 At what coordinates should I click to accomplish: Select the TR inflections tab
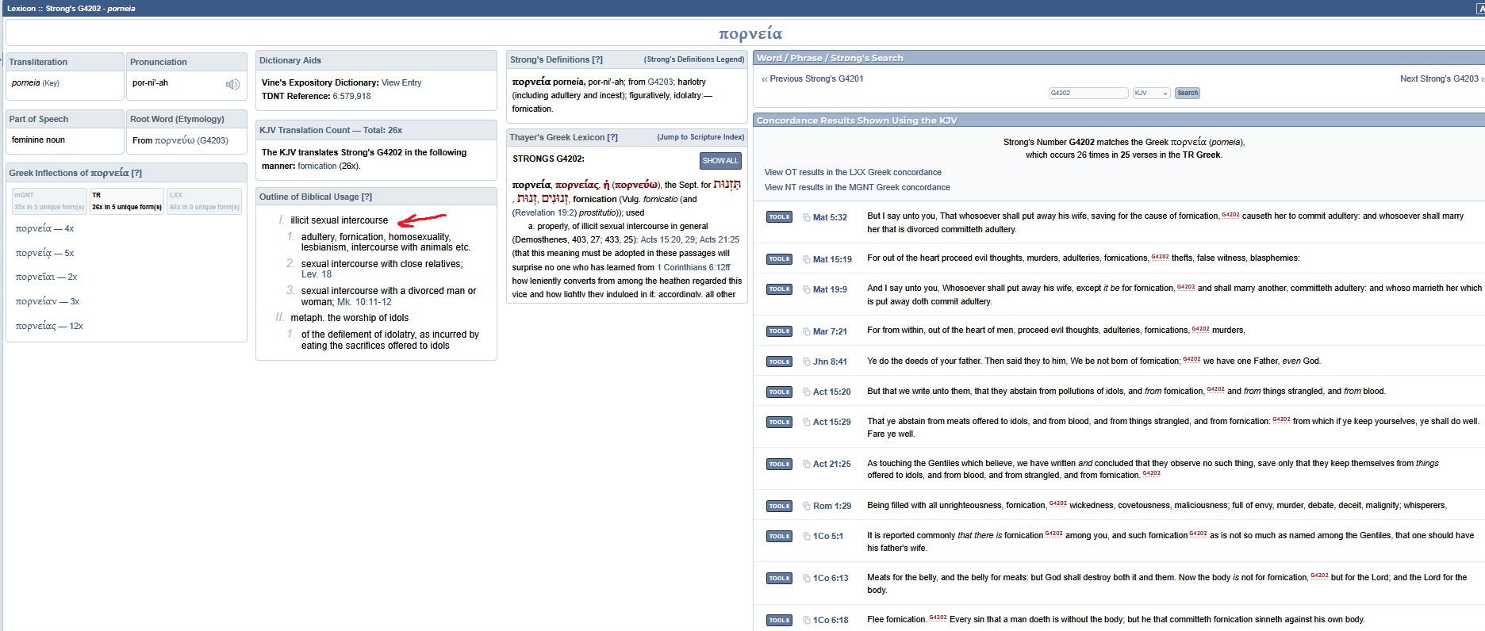tap(127, 201)
